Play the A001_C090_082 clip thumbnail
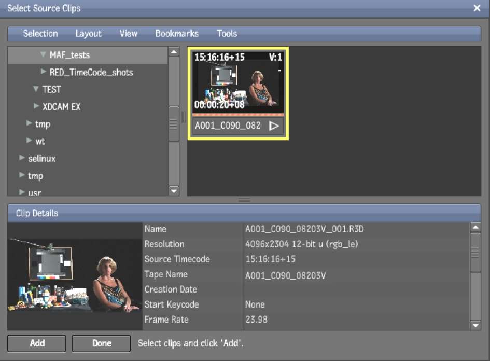Image resolution: width=490 pixels, height=361 pixels. pyautogui.click(x=274, y=126)
